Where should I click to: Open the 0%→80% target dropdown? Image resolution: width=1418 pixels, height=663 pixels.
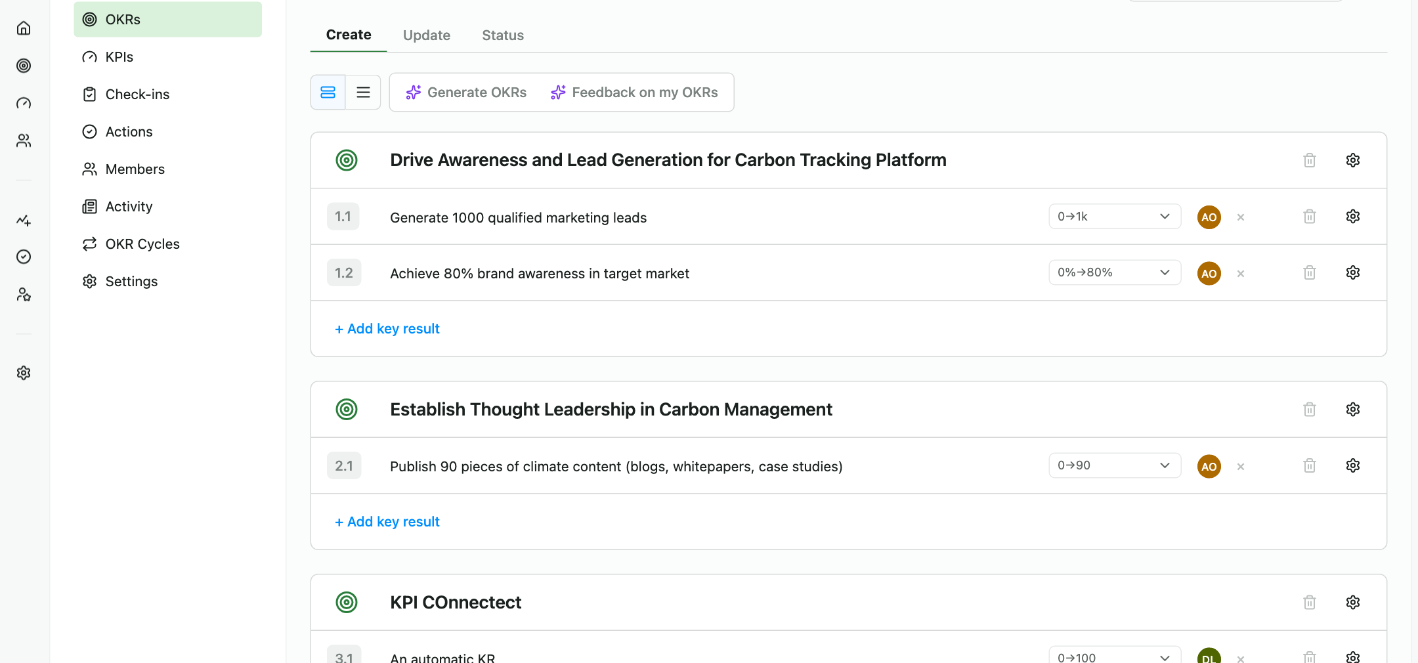(x=1115, y=272)
